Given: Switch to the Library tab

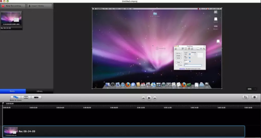Looking at the screenshot, I should [40, 91].
